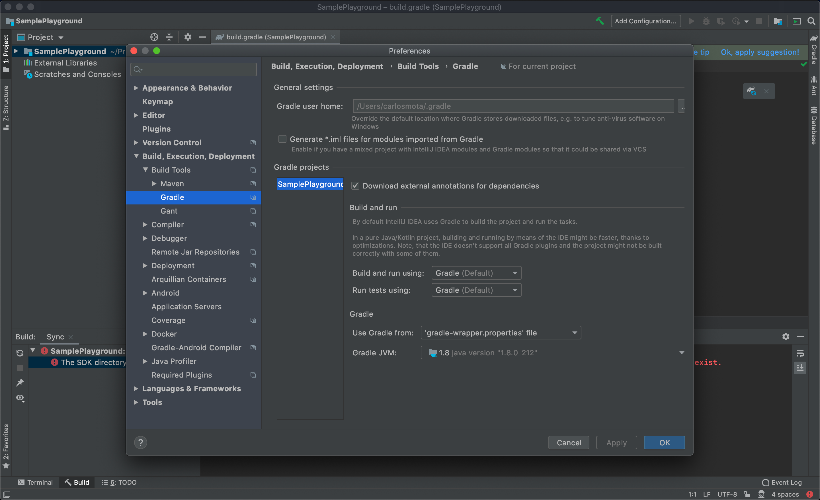Screen dimensions: 820x500
Task: Click the pin tab icon in Build panel
Action: [20, 382]
